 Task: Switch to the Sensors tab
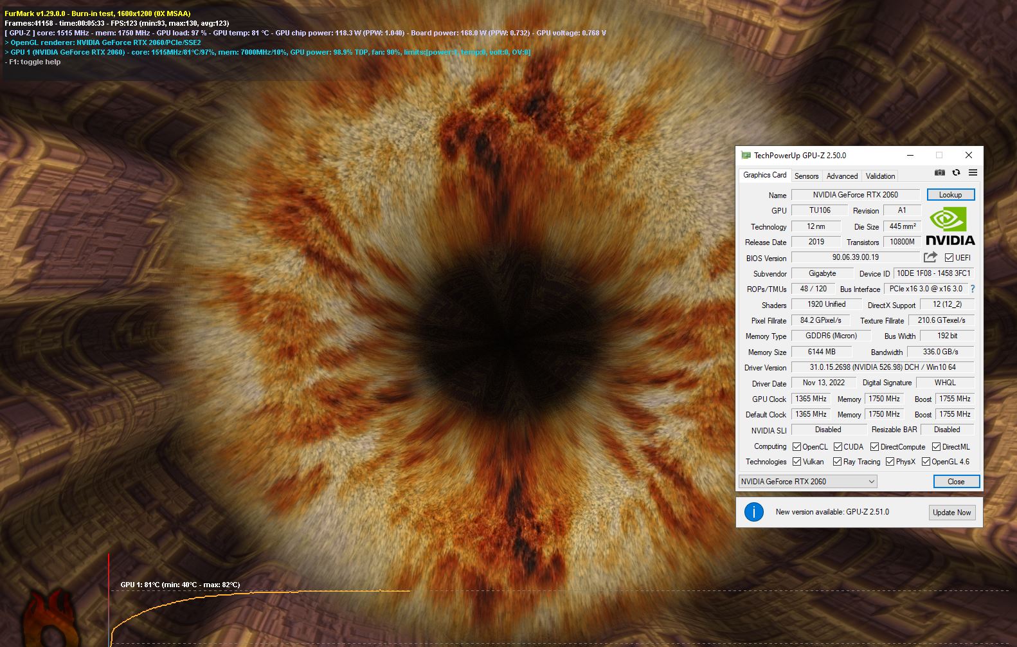coord(806,176)
